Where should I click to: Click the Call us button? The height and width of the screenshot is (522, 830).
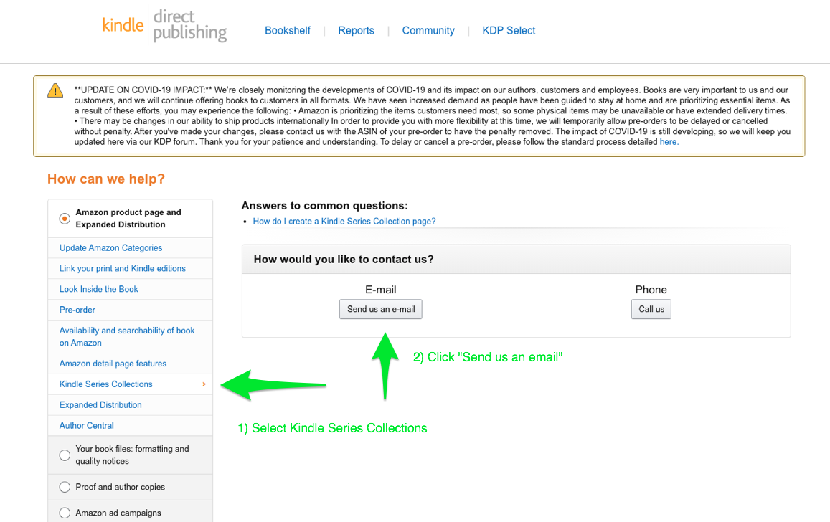(651, 309)
